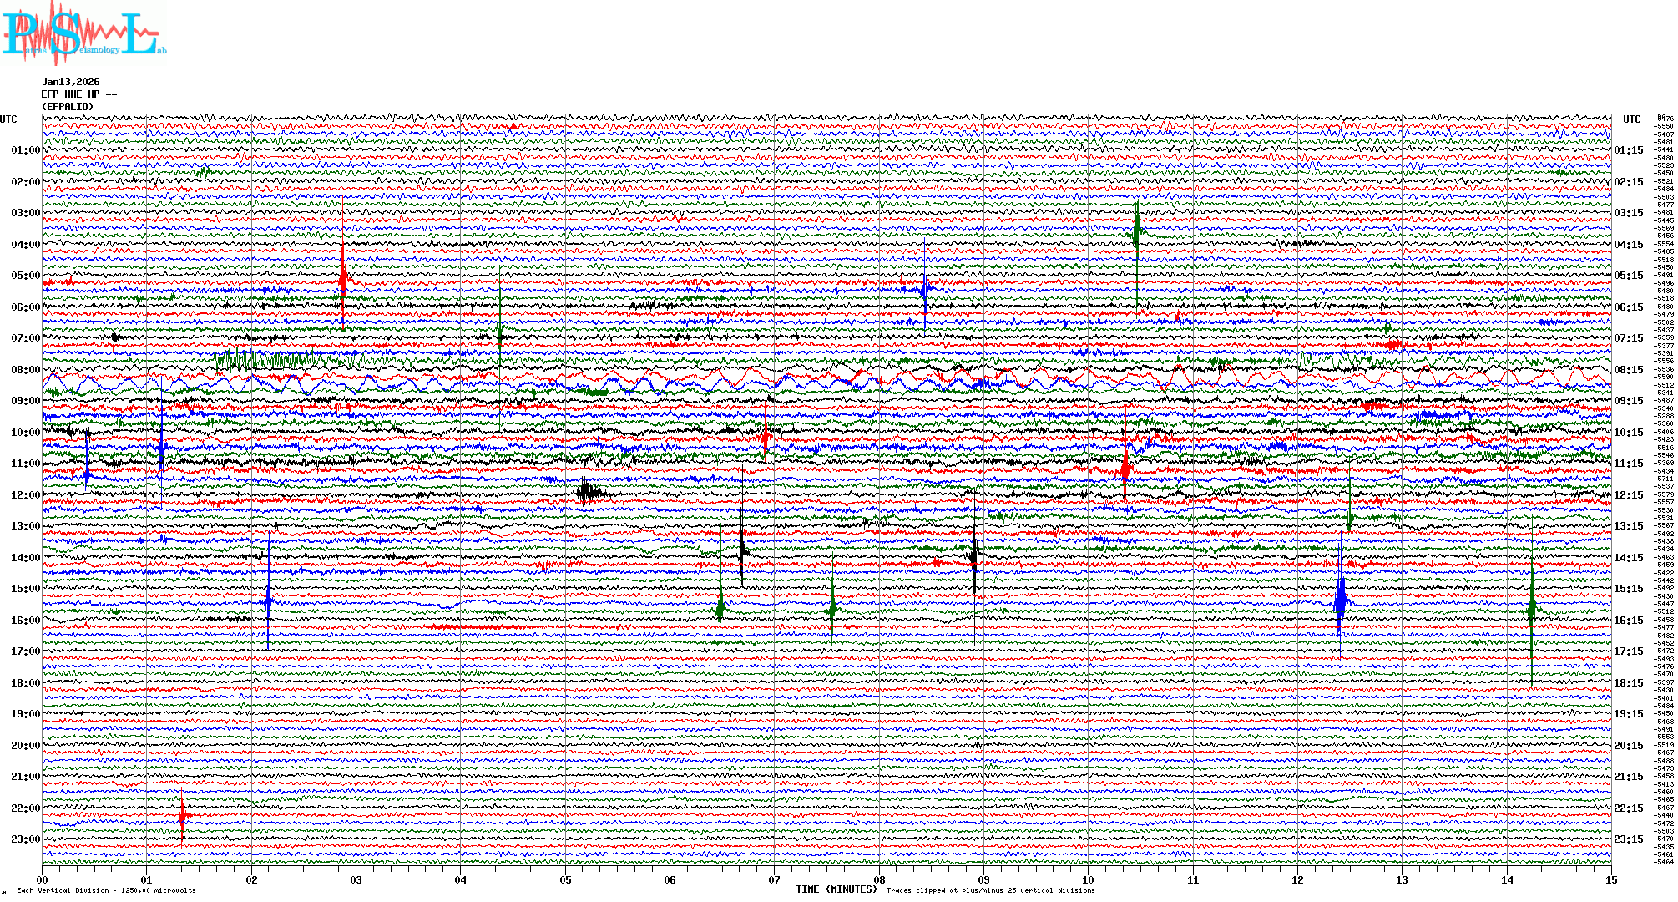Click the 23:15 label on right axis
This screenshot has width=1678, height=902.
pos(1628,839)
